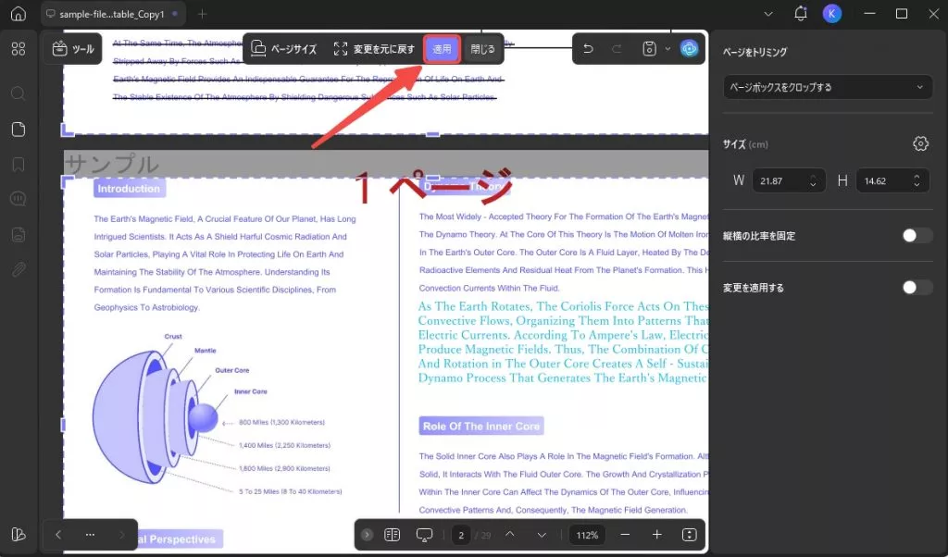The width and height of the screenshot is (948, 557).
Task: Click the Introduction heading
Action: tap(130, 189)
